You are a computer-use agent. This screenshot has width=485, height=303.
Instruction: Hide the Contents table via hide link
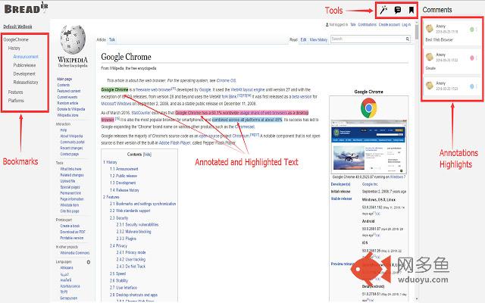148,155
